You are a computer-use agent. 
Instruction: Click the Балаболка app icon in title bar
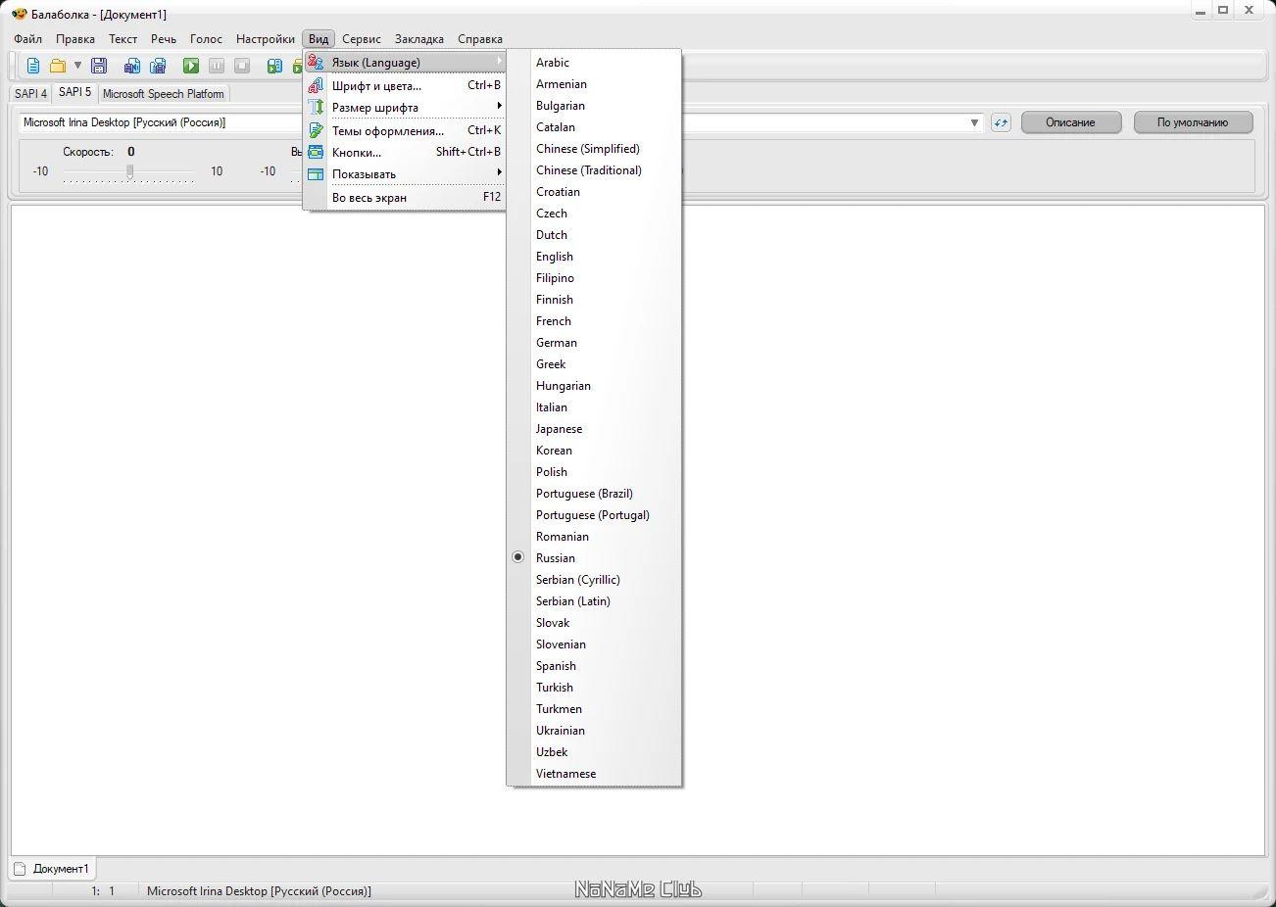pos(20,14)
